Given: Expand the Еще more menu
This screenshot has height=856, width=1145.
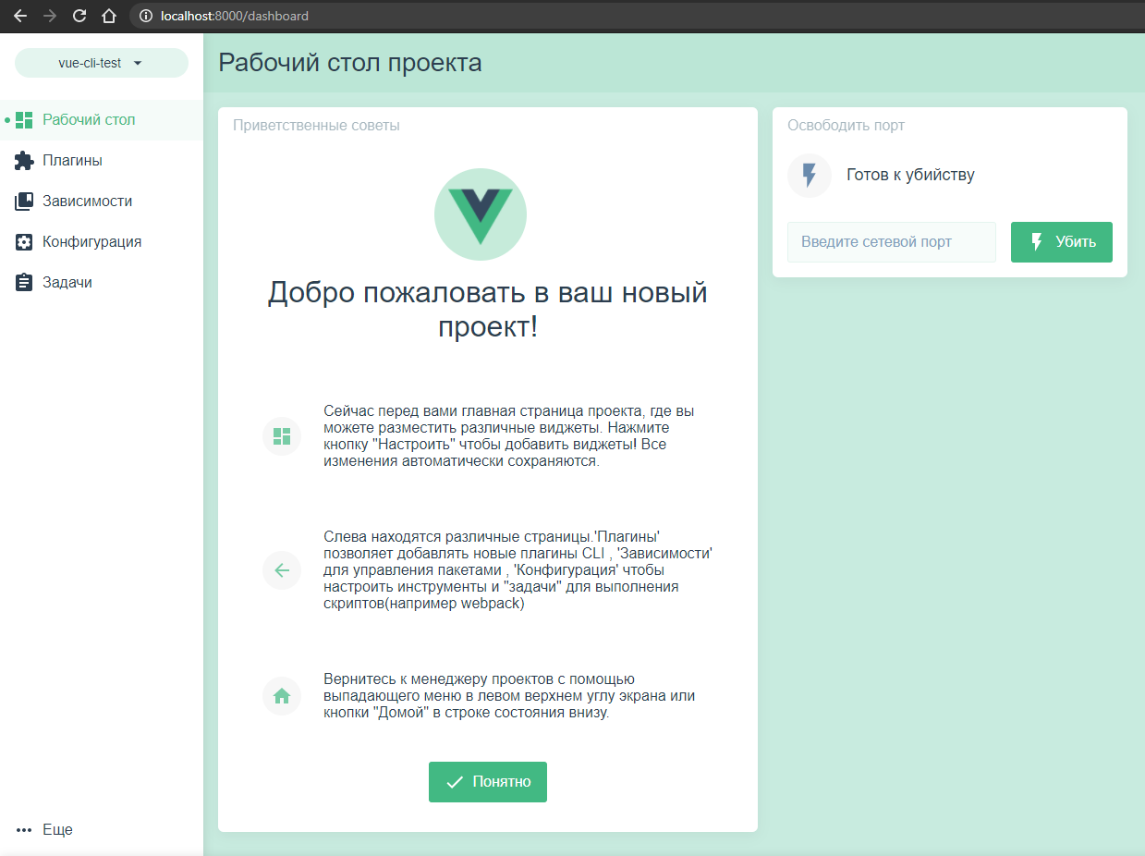Looking at the screenshot, I should pos(44,829).
